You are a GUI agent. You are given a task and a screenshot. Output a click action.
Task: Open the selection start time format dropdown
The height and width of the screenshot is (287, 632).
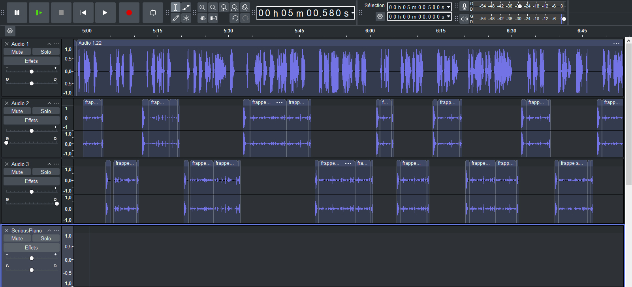coord(449,7)
